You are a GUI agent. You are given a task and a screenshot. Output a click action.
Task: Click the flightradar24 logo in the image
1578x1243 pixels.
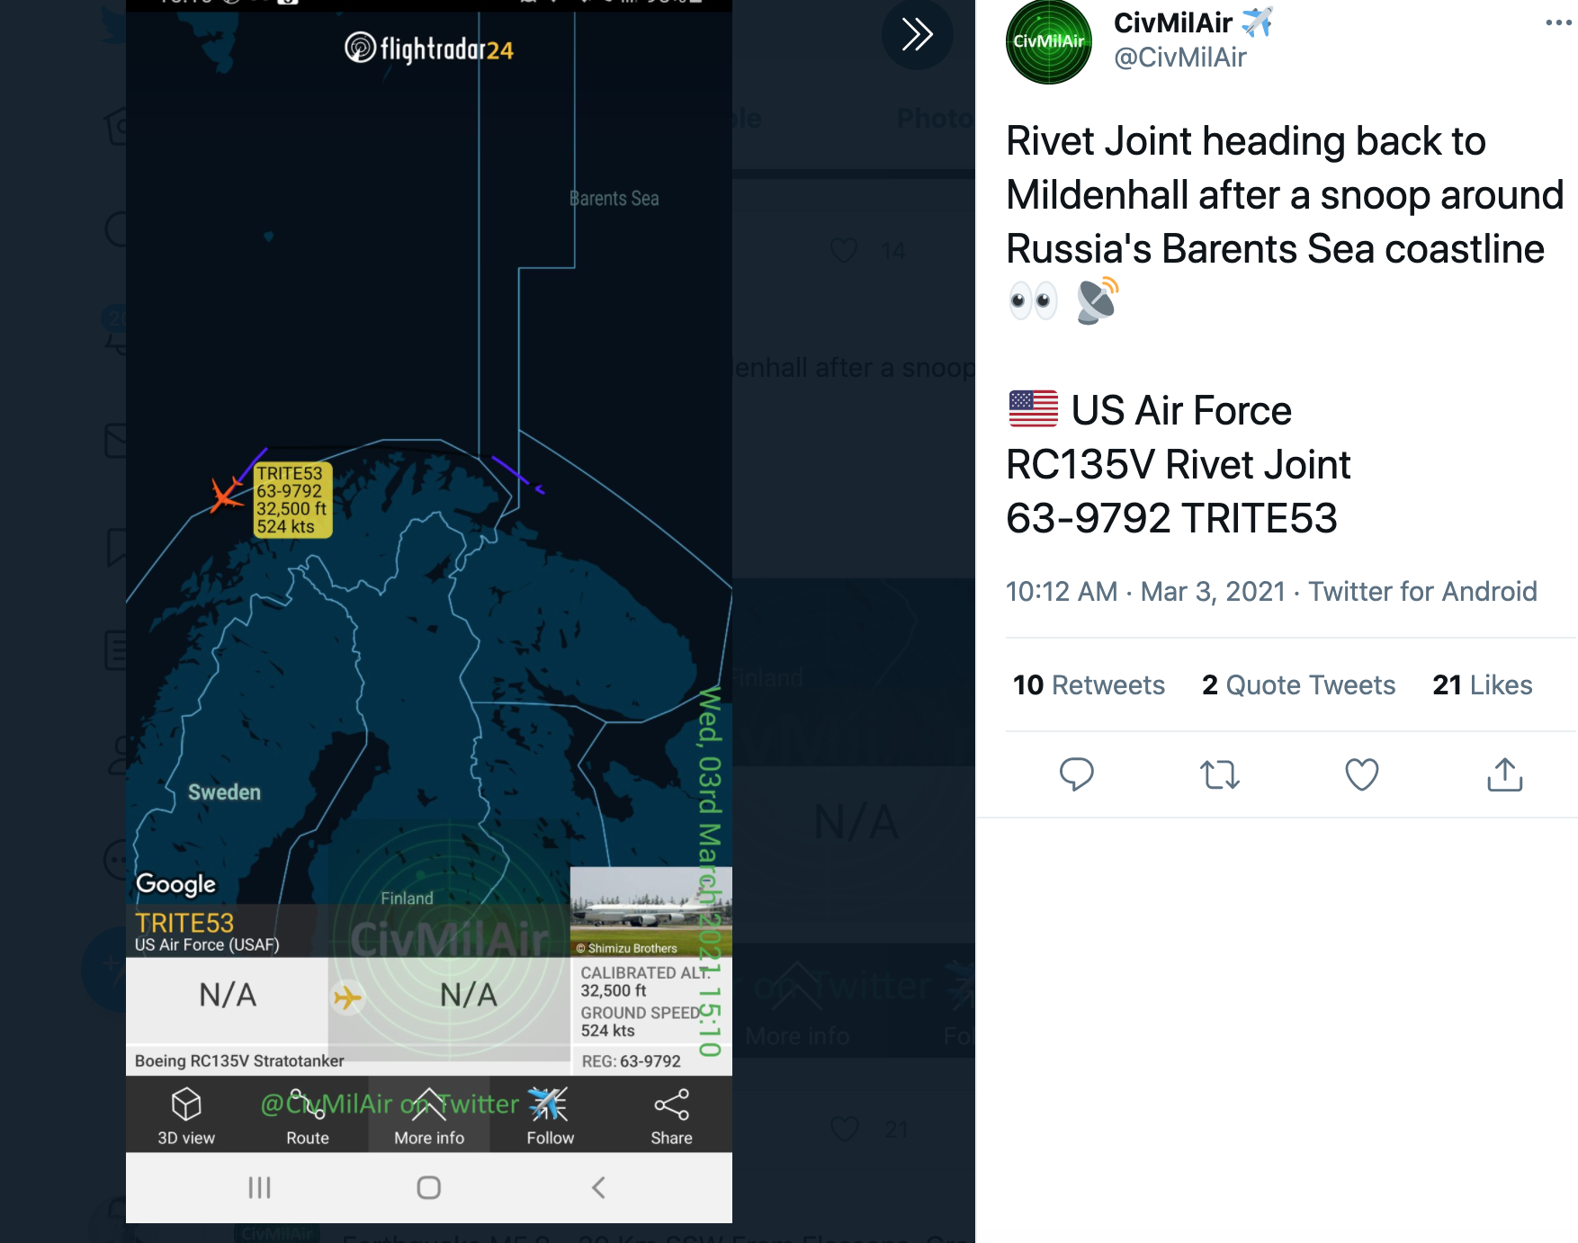point(429,49)
